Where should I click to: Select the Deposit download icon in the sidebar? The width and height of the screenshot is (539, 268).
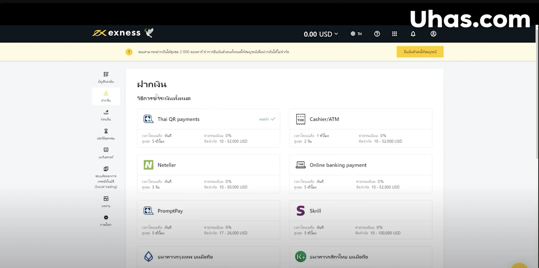tap(106, 93)
